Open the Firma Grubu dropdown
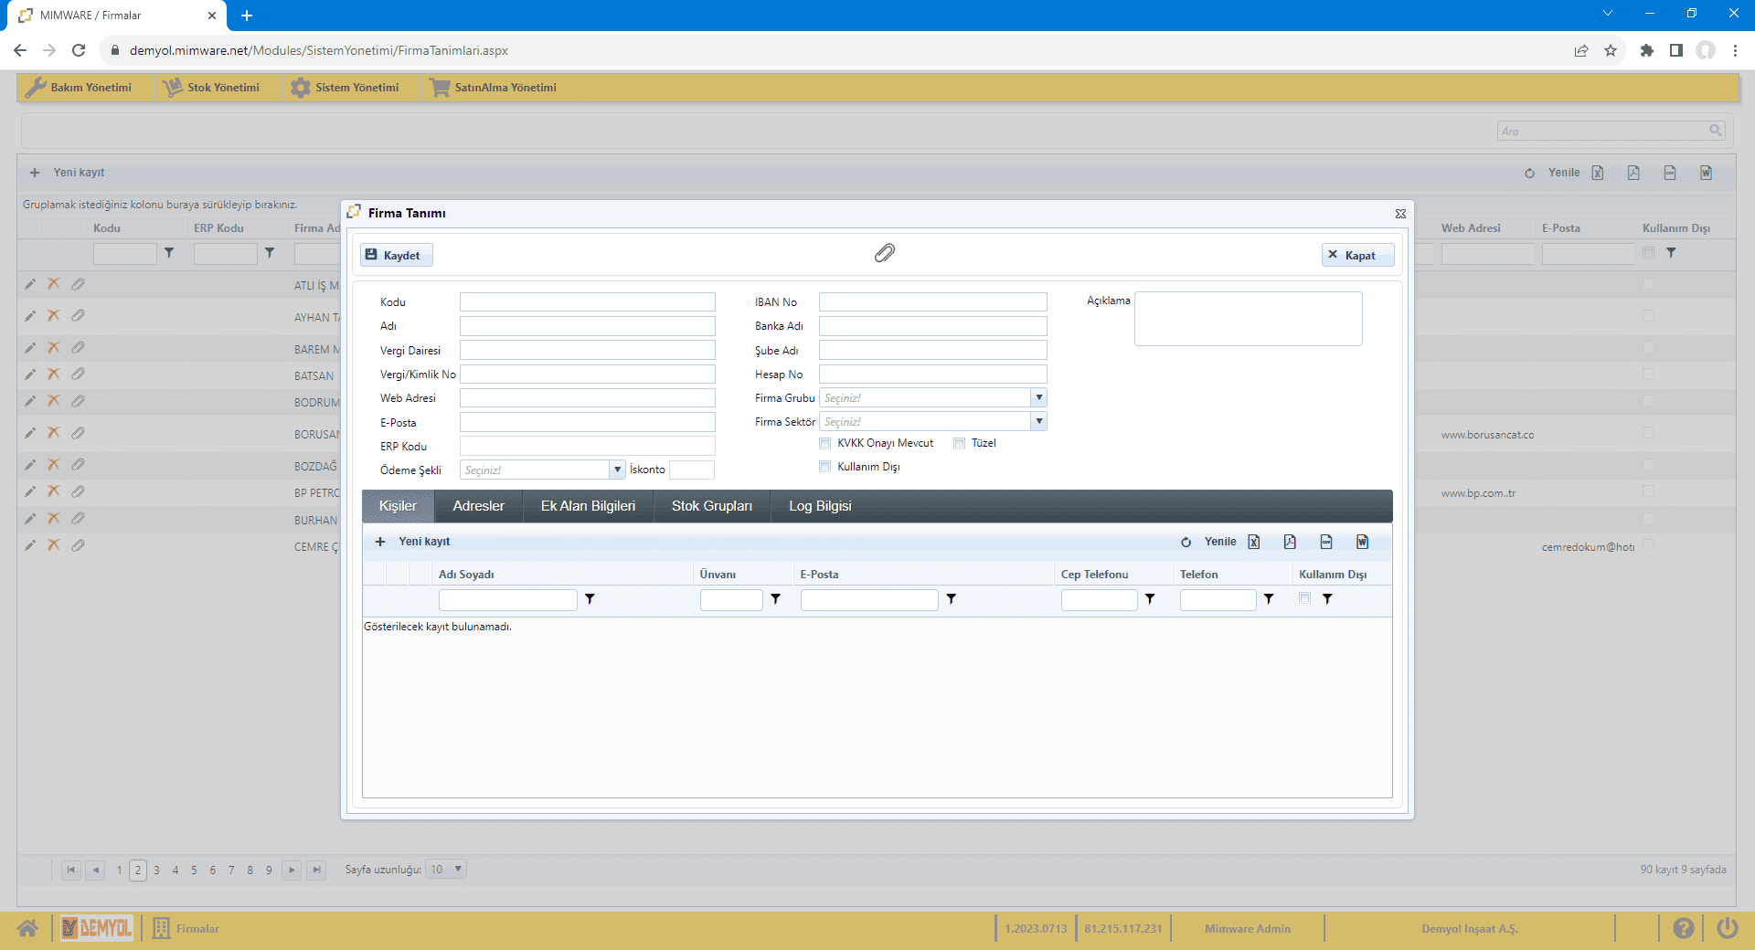Image resolution: width=1755 pixels, height=950 pixels. pos(1038,397)
